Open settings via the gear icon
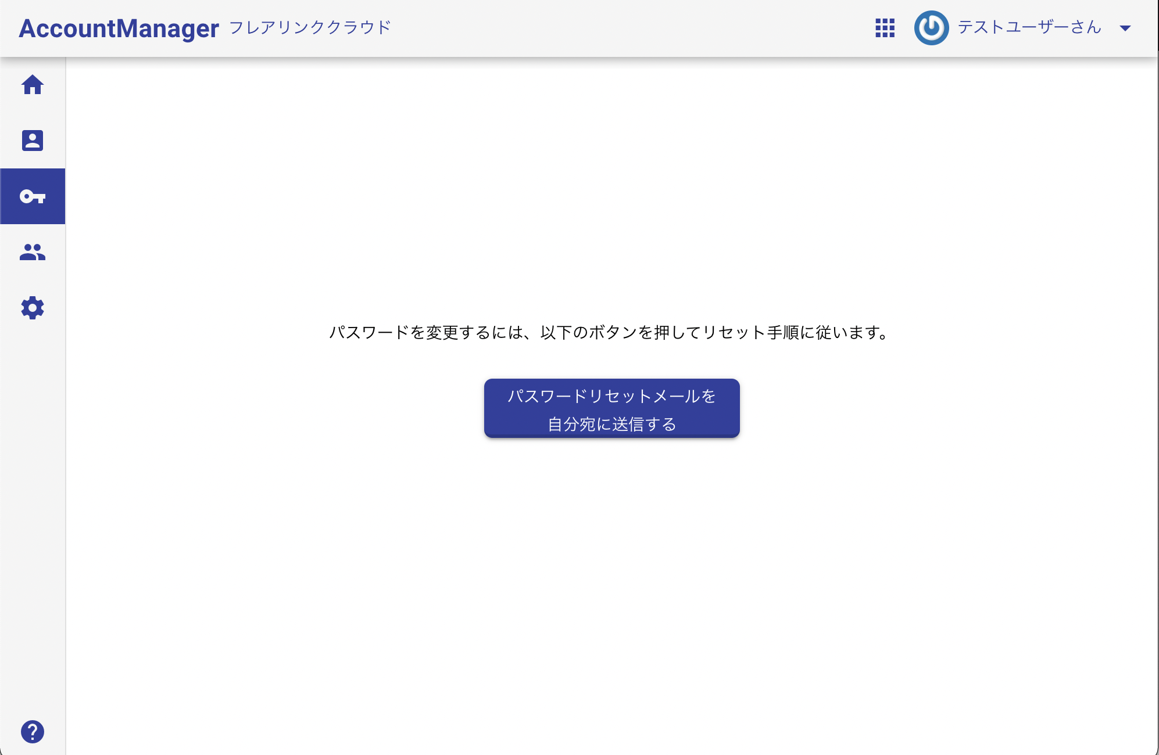The image size is (1159, 755). point(33,308)
